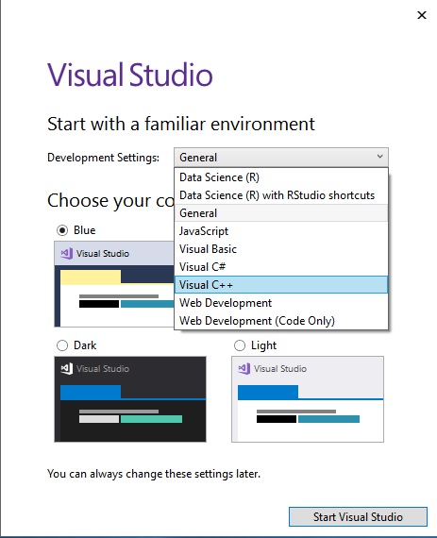Click the yellow tab swatch in Blue preview
The height and width of the screenshot is (538, 437).
[91, 277]
